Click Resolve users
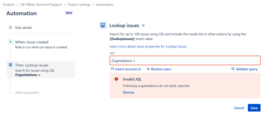Image resolution: width=264 pixels, height=115 pixels. [161, 69]
